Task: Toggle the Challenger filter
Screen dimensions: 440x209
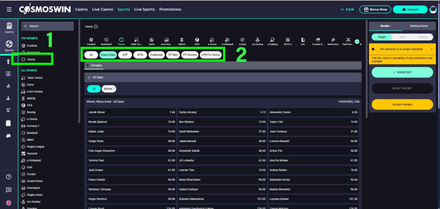Action: click(156, 55)
